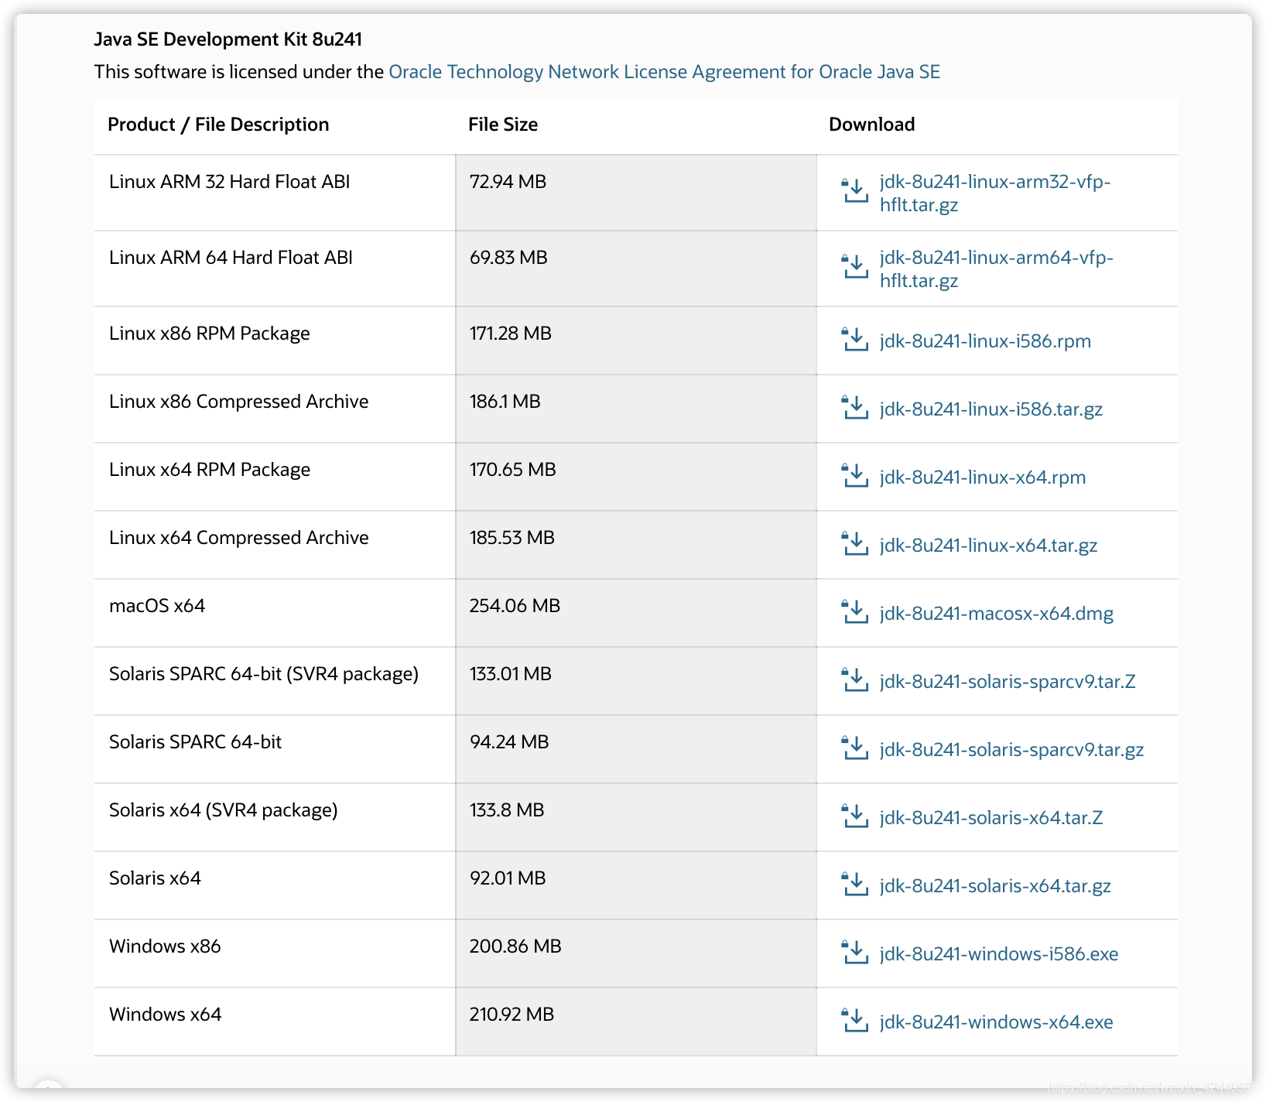The image size is (1266, 1102).
Task: Click download icon beside jdk-8u241-linux-x64.tar.gz
Action: (x=855, y=543)
